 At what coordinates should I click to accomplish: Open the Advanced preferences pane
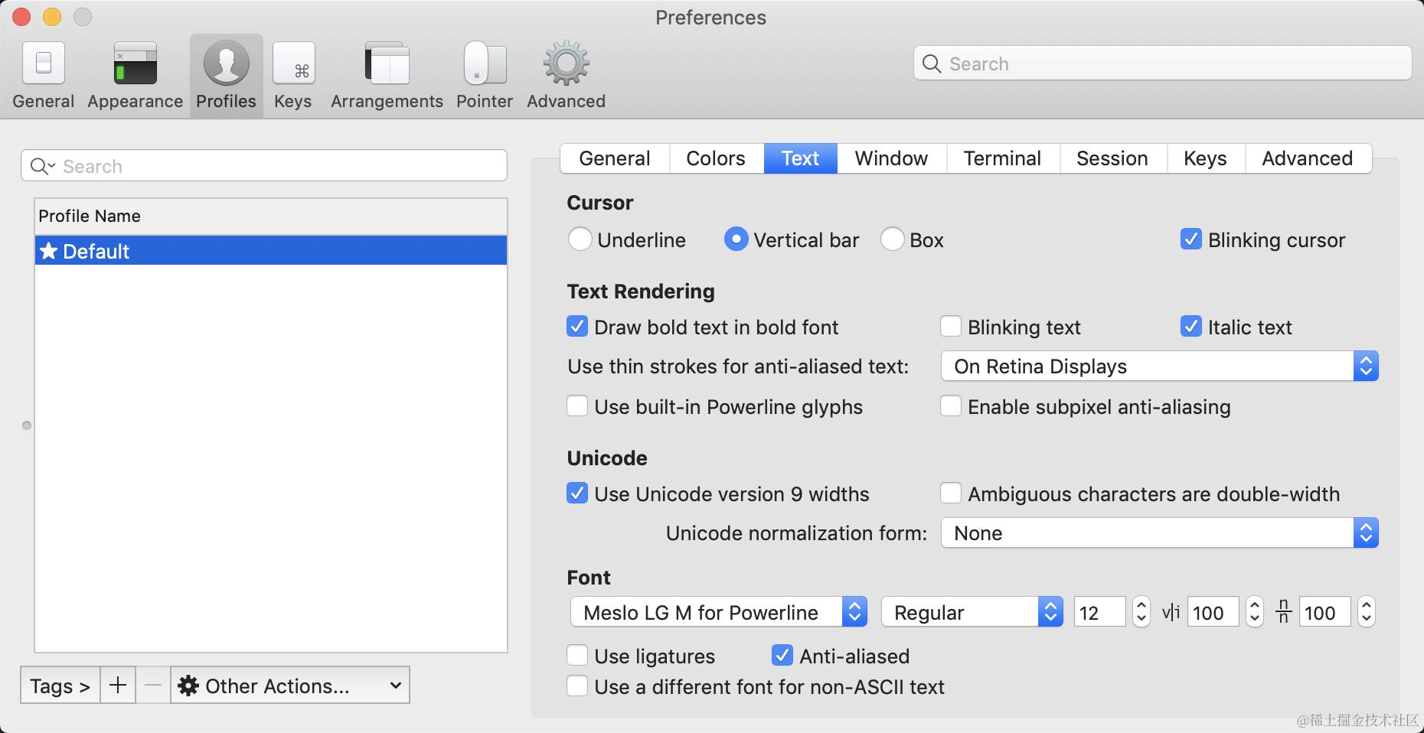click(x=564, y=73)
